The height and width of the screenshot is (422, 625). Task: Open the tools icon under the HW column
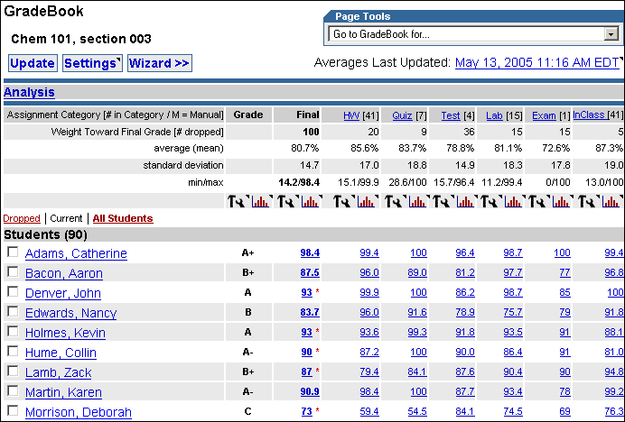pyautogui.click(x=343, y=201)
